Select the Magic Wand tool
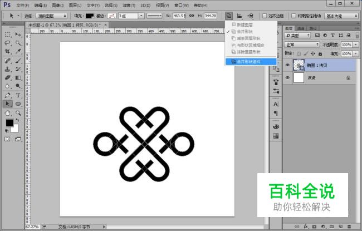 (x=18, y=43)
